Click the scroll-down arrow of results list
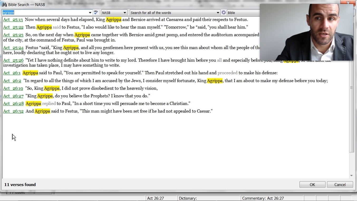Screen dimensions: 357x201 pyautogui.click(x=351, y=176)
